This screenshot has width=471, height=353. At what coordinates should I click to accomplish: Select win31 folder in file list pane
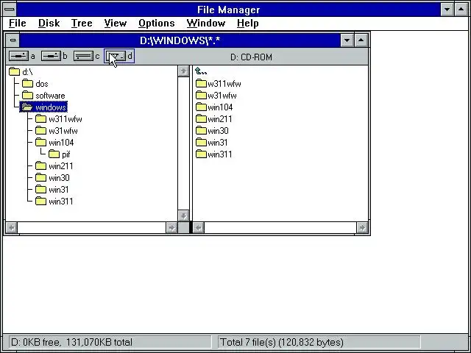click(x=211, y=143)
